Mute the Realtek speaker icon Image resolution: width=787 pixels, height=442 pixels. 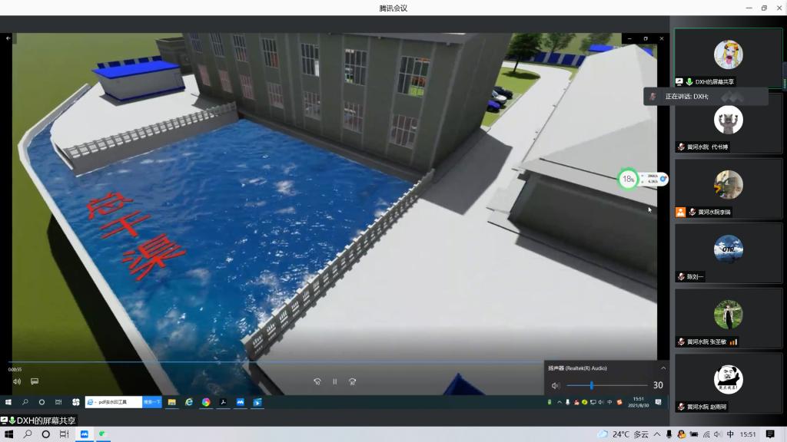tap(556, 385)
